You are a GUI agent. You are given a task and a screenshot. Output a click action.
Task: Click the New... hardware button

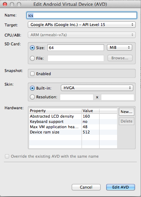coord(127,112)
